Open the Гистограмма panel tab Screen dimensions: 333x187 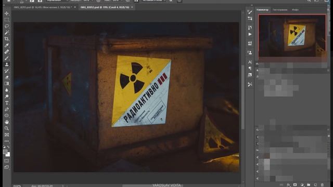(x=280, y=10)
